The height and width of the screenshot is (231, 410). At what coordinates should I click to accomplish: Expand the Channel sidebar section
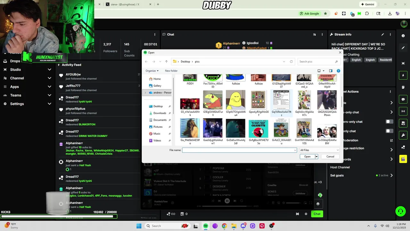[49, 78]
